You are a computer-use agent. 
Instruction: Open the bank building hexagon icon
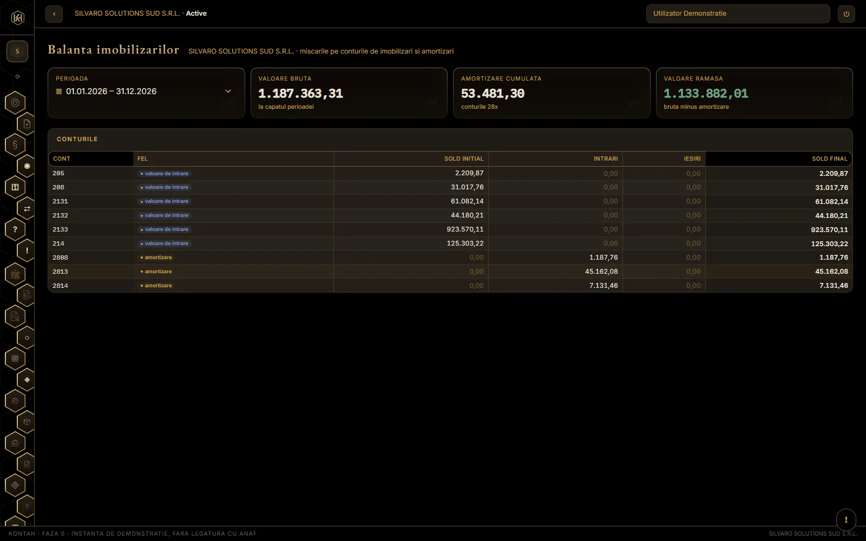[x=15, y=274]
